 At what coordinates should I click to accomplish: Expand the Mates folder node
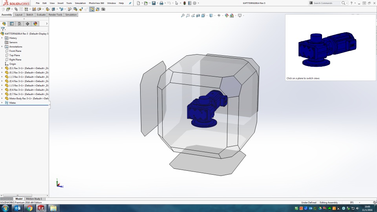coord(2,102)
